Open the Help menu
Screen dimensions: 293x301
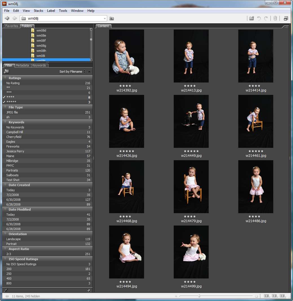[91, 10]
